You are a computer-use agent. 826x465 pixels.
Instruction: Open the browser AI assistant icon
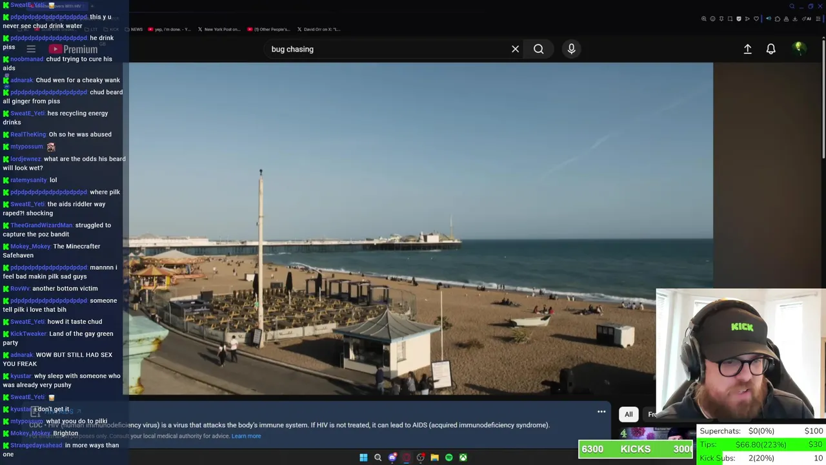(x=805, y=19)
